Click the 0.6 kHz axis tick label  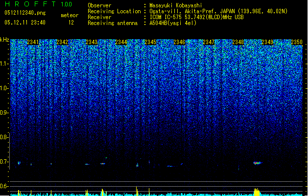tap(4, 186)
